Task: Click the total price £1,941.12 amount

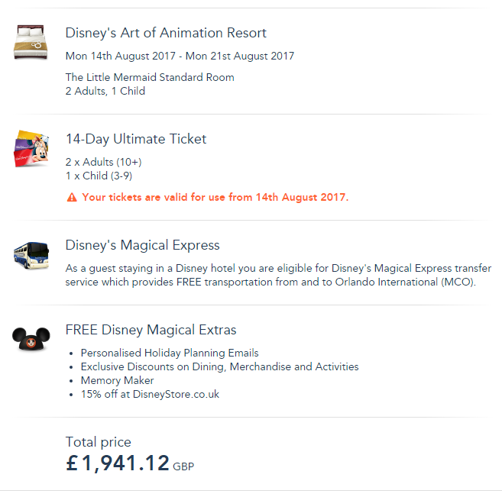Action: 118,462
